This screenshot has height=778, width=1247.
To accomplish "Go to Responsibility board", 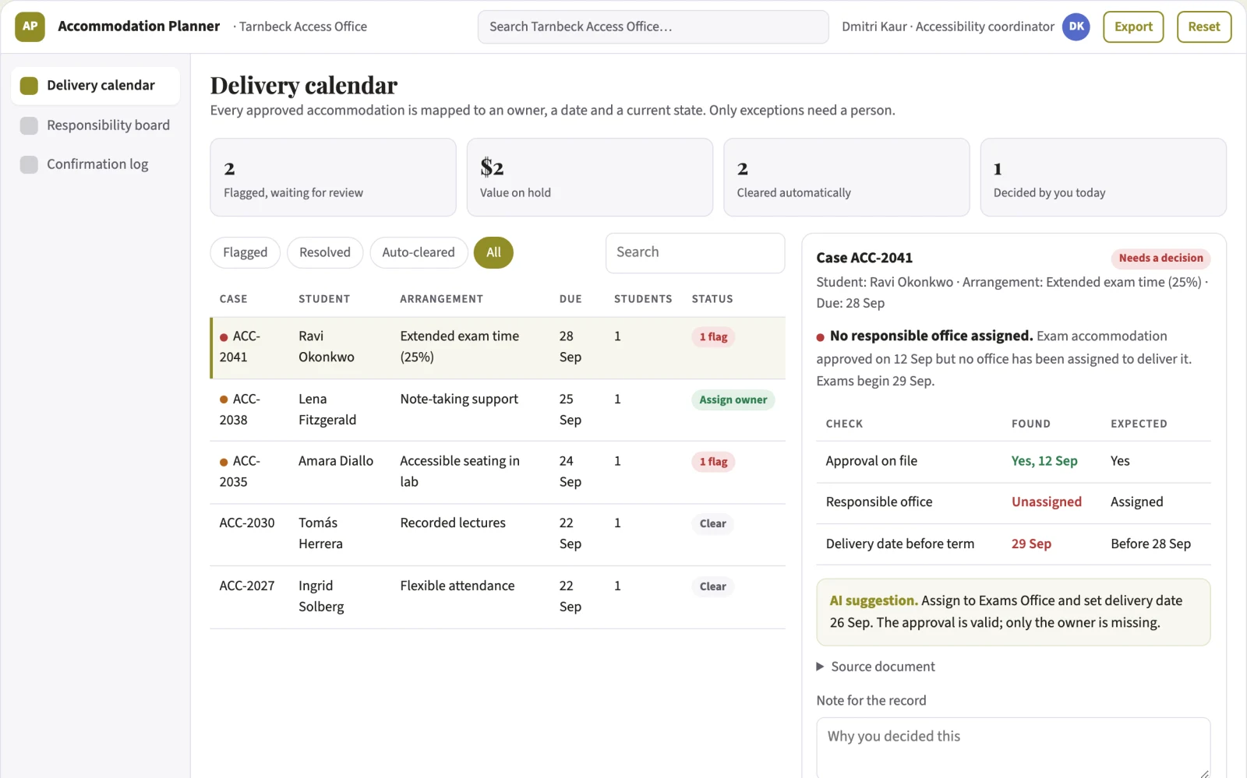I will (x=95, y=125).
